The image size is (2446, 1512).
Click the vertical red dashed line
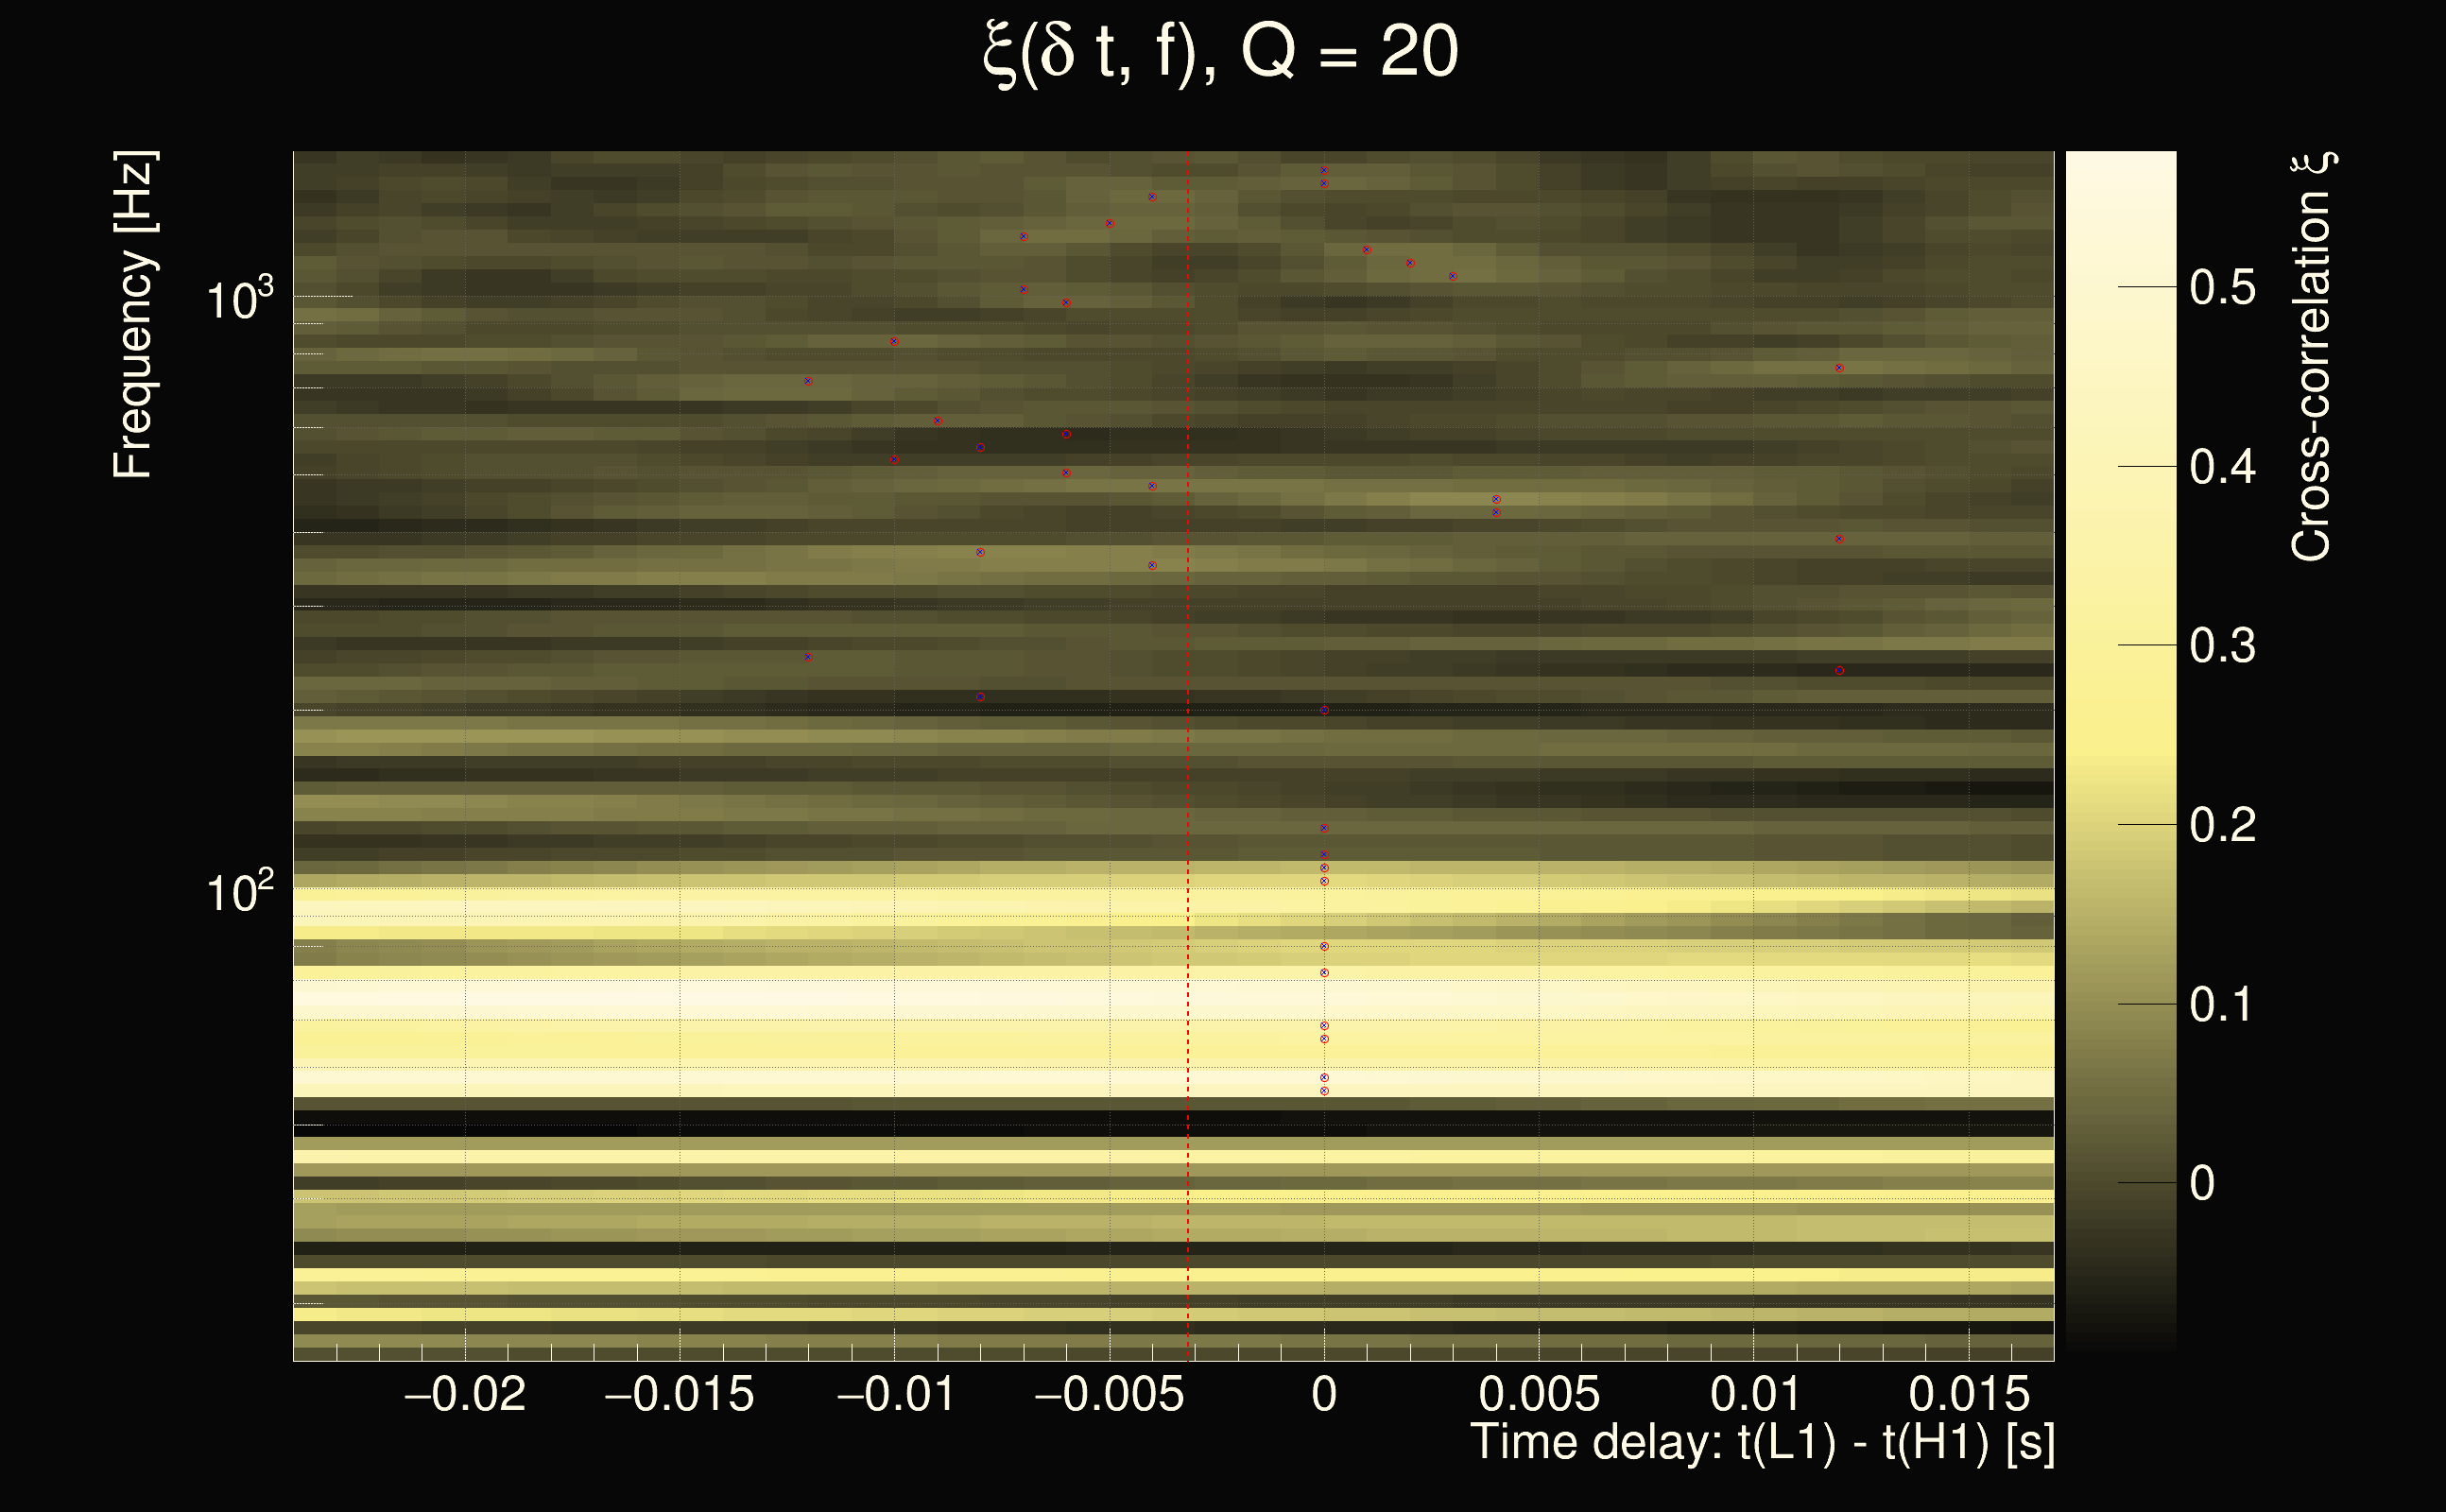click(x=1188, y=760)
